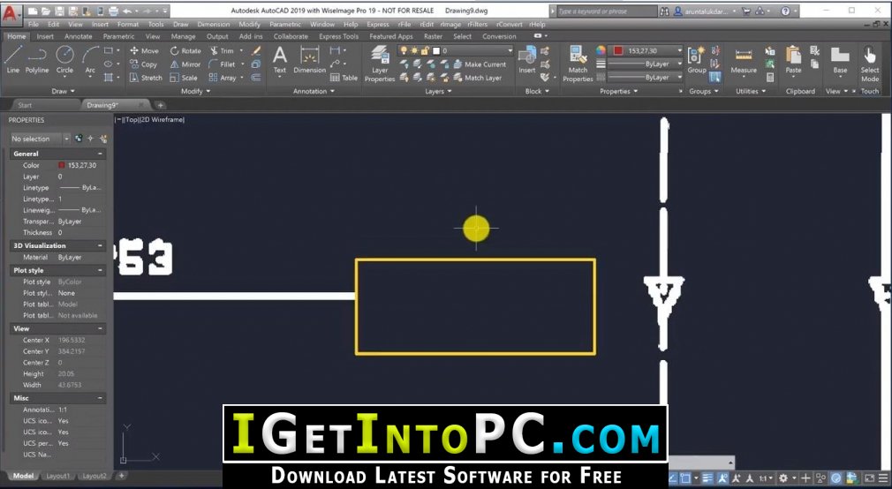Collapse the View properties section
892x489 pixels.
coord(100,328)
